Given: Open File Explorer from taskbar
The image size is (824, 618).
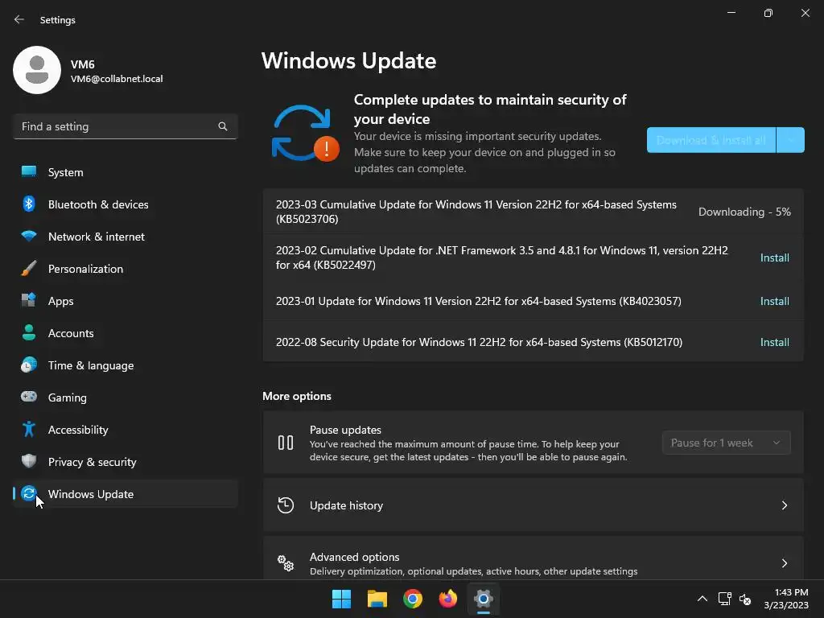Looking at the screenshot, I should pos(377,599).
